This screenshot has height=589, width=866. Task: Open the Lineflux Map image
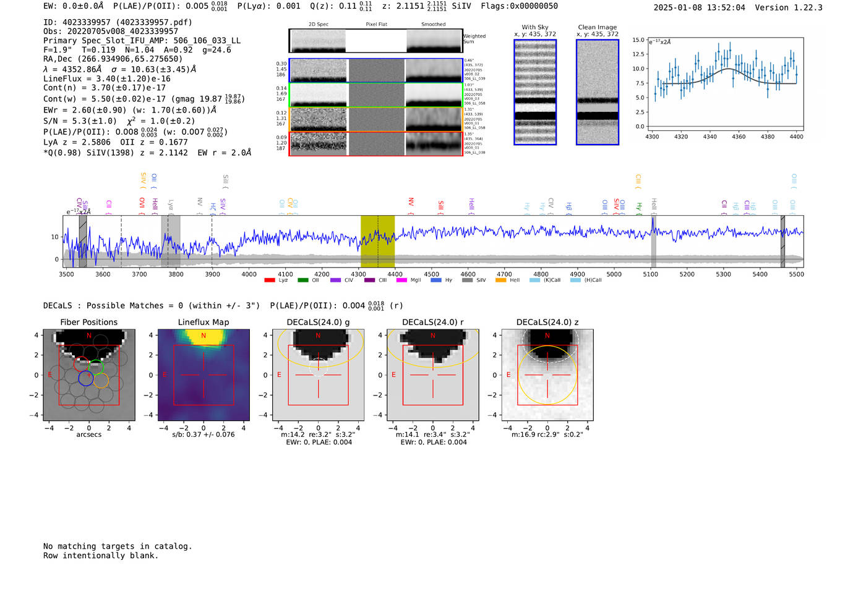(x=204, y=375)
